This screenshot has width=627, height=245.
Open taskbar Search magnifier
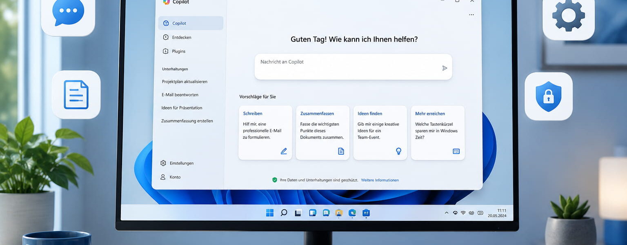coord(284,213)
